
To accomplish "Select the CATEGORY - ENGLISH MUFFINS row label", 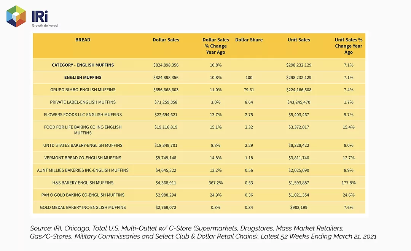I will (83, 65).
